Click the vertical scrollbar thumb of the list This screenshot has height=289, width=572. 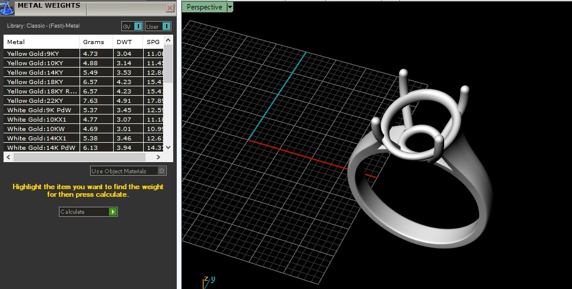168,63
